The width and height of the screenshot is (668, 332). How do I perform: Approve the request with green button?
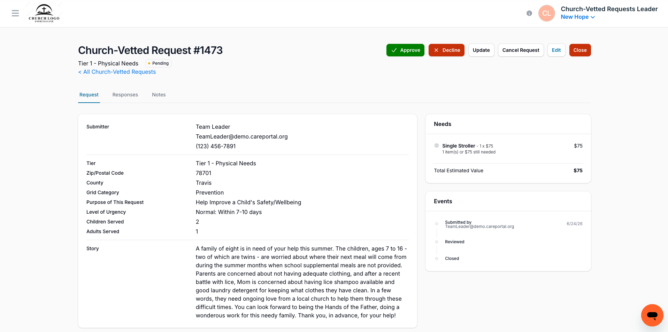[x=405, y=50]
